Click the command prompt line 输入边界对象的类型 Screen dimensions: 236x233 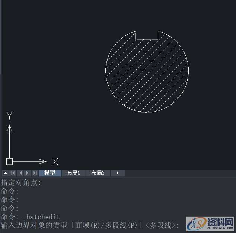pyautogui.click(x=90, y=226)
